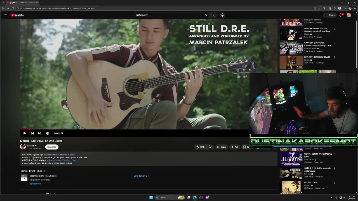Open the Sickick Lil Wayne Mashup thumbnail
The image size is (358, 201).
click(x=291, y=159)
